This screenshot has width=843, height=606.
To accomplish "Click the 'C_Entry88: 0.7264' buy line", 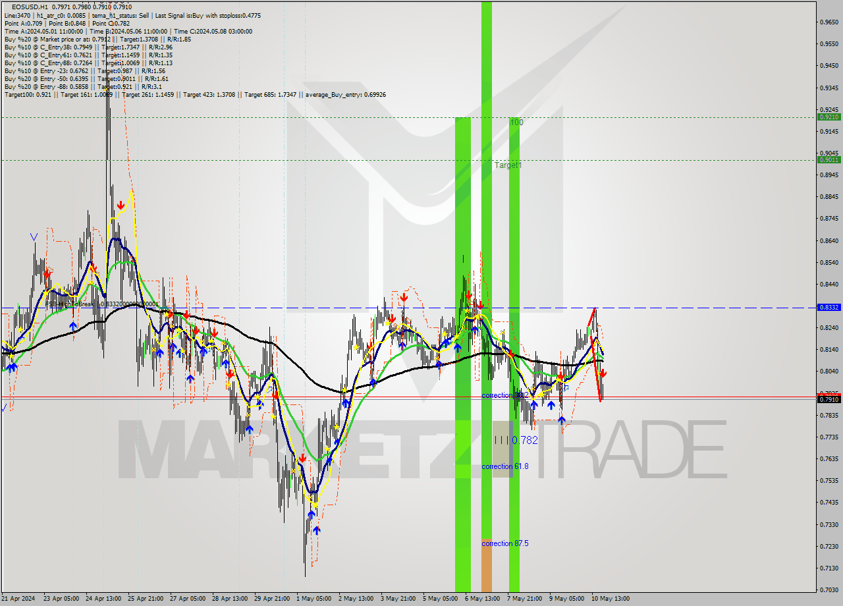I will point(88,63).
